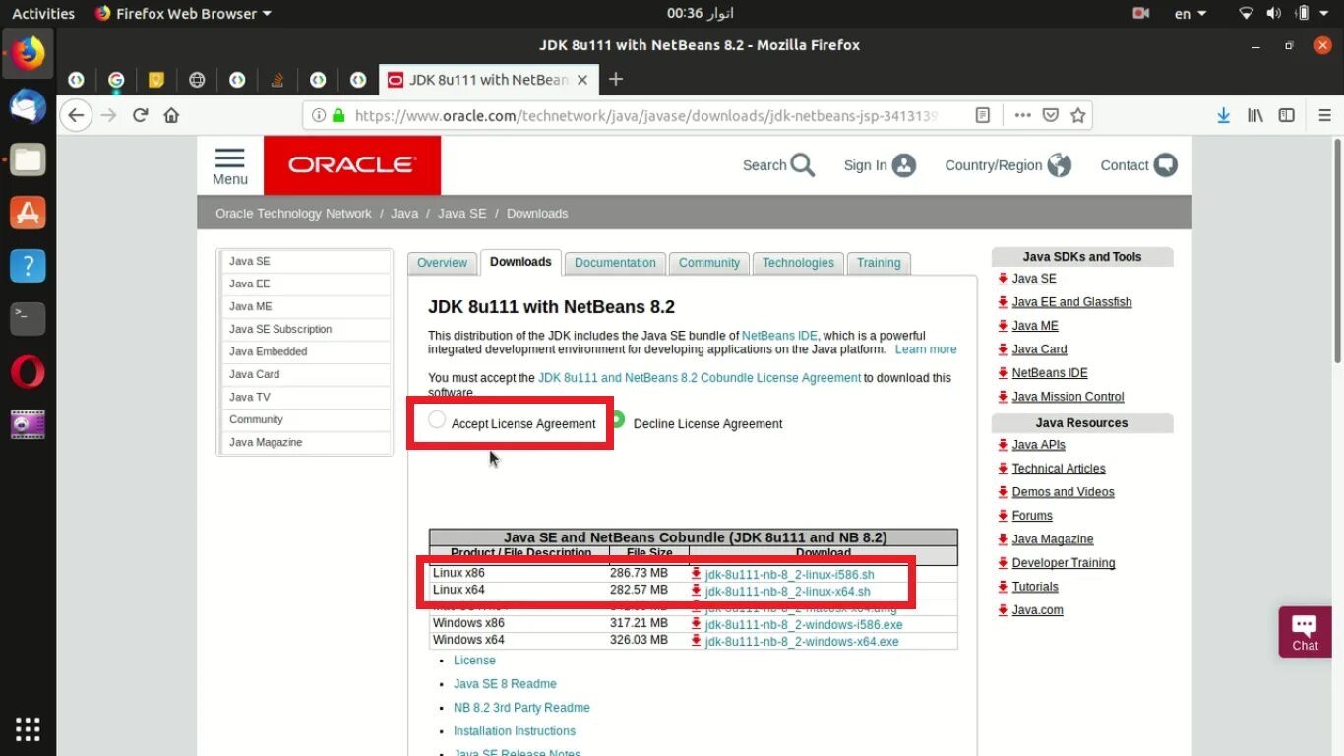Close the JDK 8u111 with NetBeans tab
Viewport: 1344px width, 756px height.
point(582,80)
